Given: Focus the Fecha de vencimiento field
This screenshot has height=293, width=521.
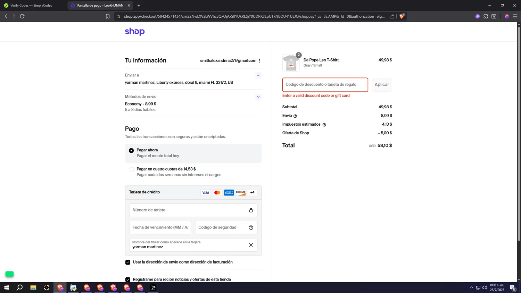Looking at the screenshot, I should pos(160,228).
